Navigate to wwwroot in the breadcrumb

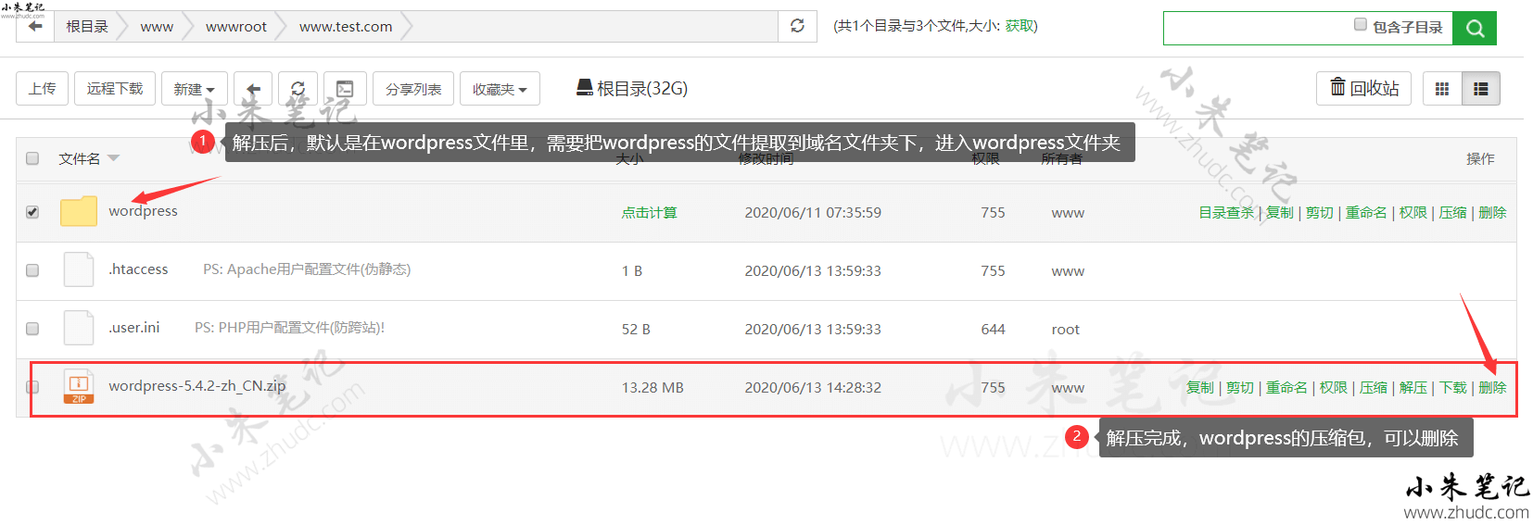tap(235, 27)
